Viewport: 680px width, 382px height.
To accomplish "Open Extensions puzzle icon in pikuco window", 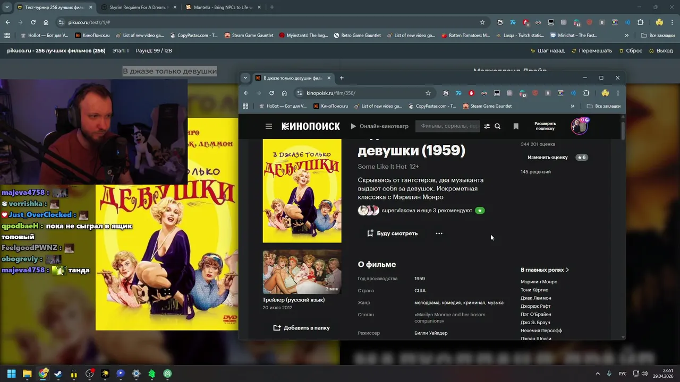I will pyautogui.click(x=641, y=22).
